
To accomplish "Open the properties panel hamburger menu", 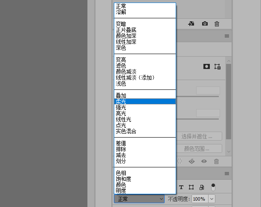I will (x=227, y=37).
